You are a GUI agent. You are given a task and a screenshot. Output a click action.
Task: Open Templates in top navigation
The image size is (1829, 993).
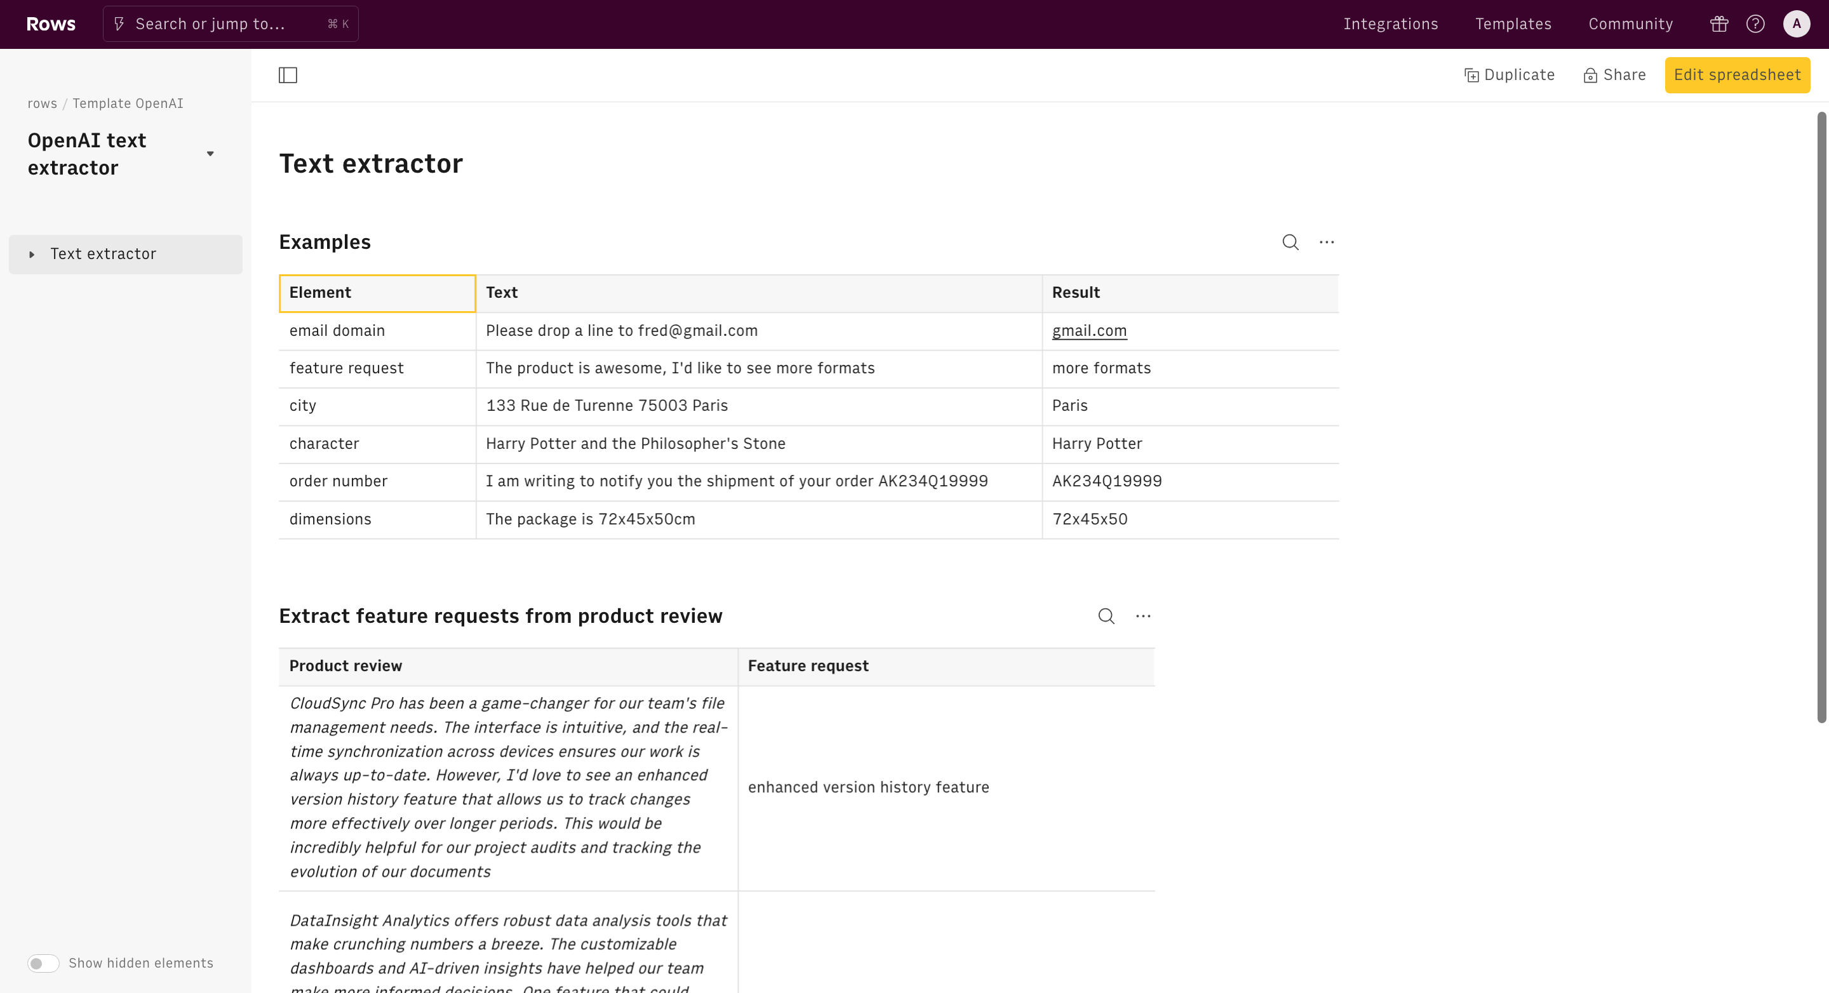pos(1513,24)
